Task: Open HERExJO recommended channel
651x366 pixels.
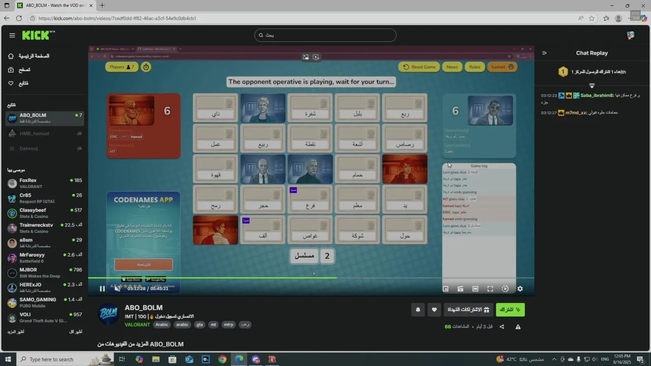Action: (45, 288)
